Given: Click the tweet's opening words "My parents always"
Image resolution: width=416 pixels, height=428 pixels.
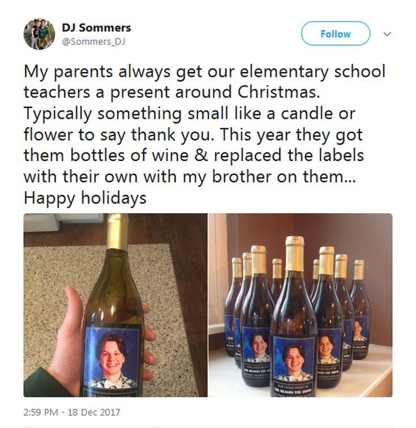Looking at the screenshot, I should (x=97, y=72).
